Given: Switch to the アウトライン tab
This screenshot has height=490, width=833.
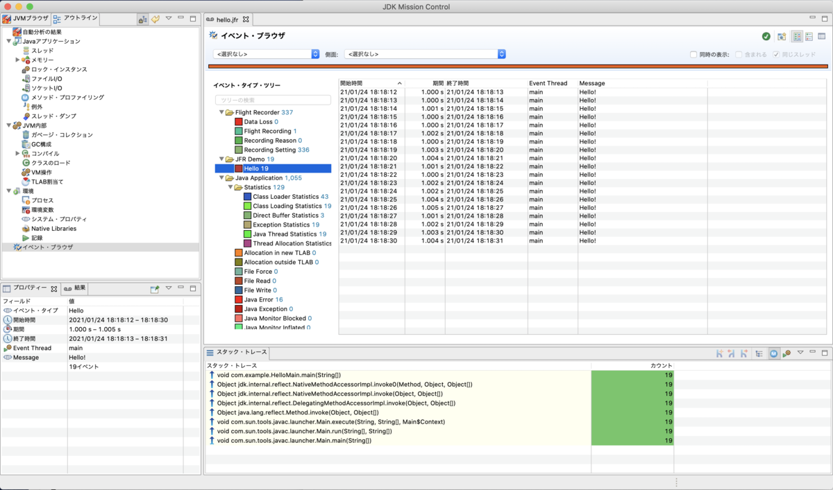Looking at the screenshot, I should [76, 19].
